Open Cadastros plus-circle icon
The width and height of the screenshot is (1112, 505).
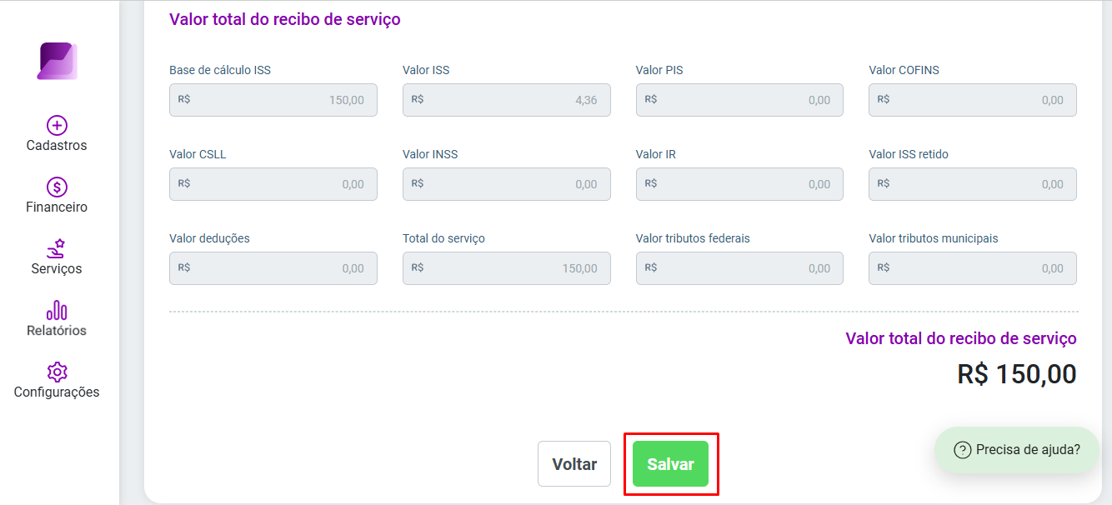click(x=57, y=126)
